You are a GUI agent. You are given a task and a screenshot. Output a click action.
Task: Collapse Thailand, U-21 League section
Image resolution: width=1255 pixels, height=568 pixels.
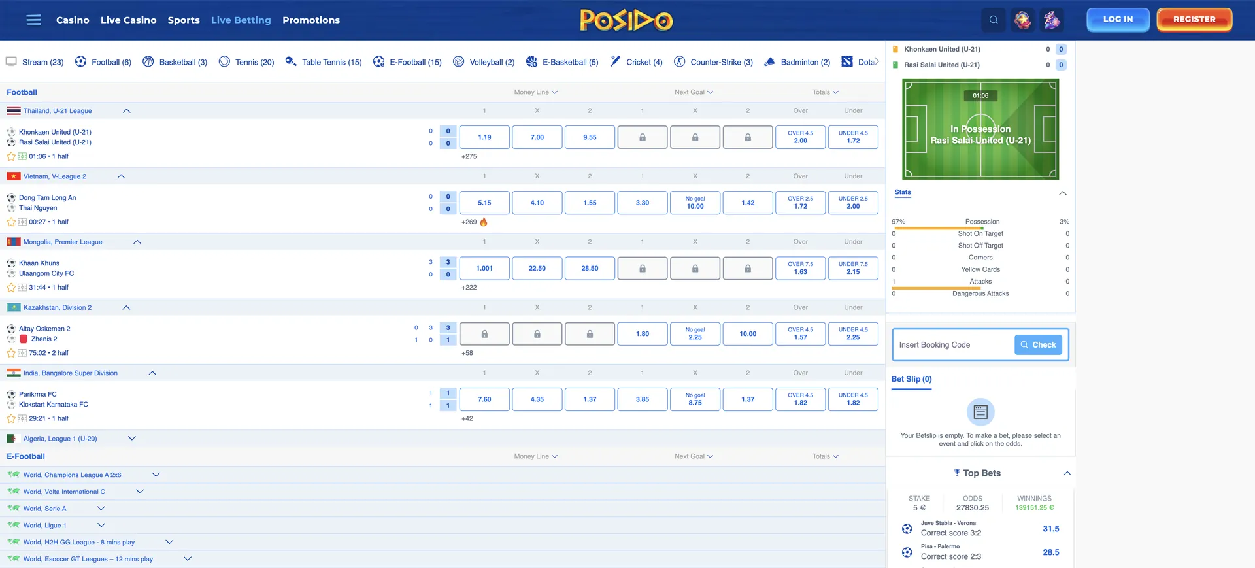pyautogui.click(x=127, y=111)
